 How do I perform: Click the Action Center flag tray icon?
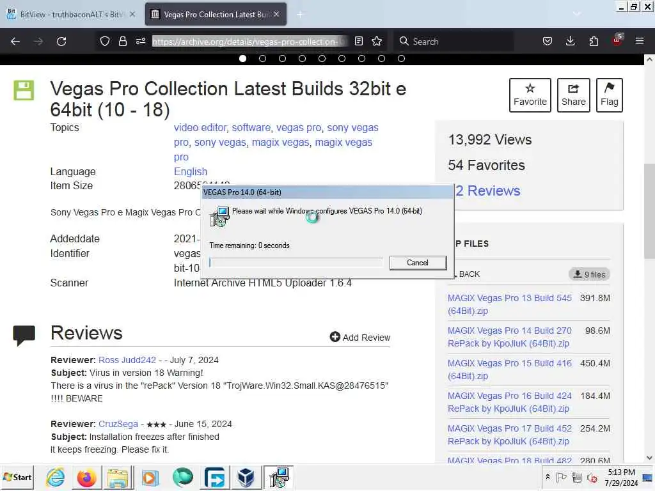(x=562, y=477)
